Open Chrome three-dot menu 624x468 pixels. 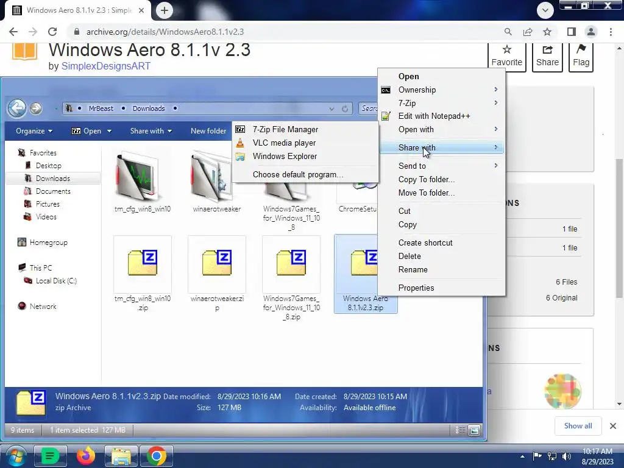(611, 32)
